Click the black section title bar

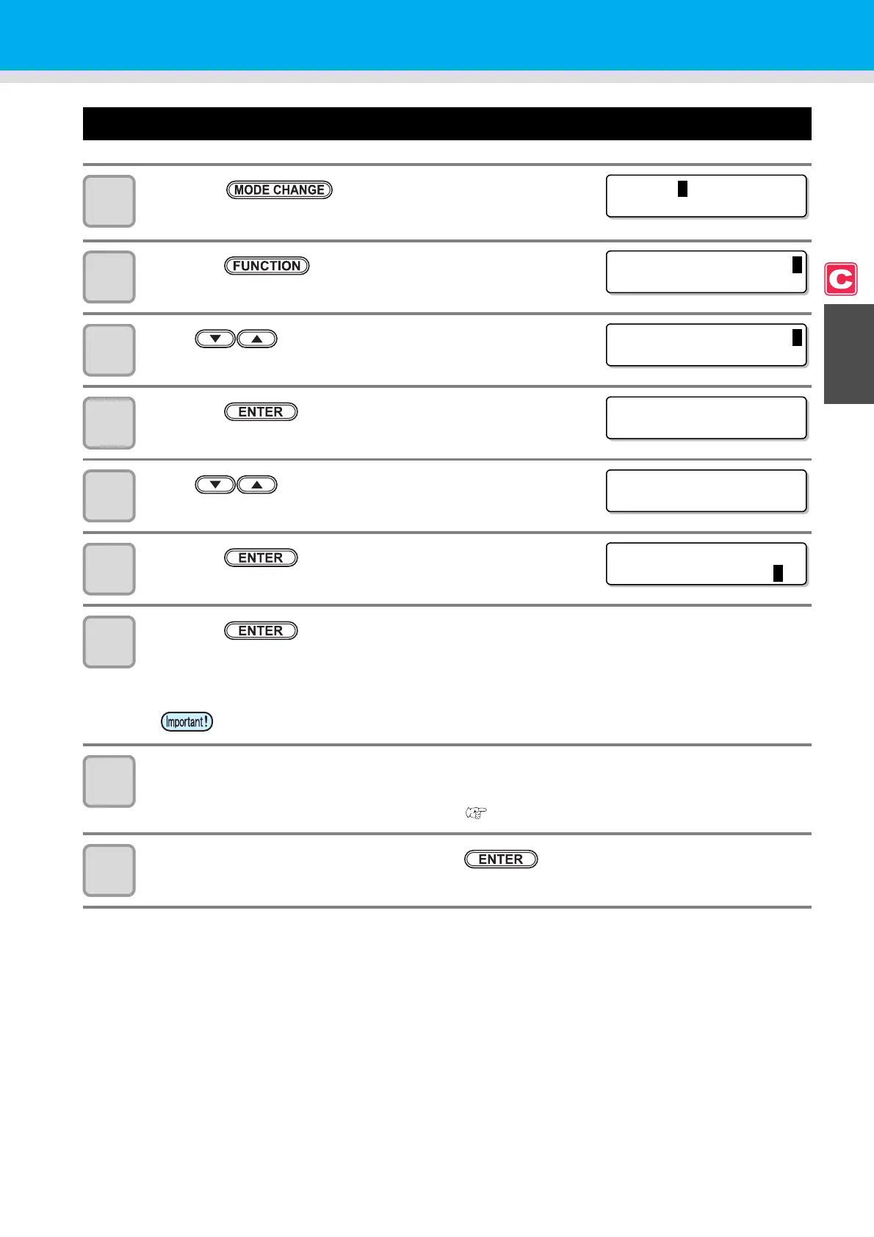click(x=447, y=123)
